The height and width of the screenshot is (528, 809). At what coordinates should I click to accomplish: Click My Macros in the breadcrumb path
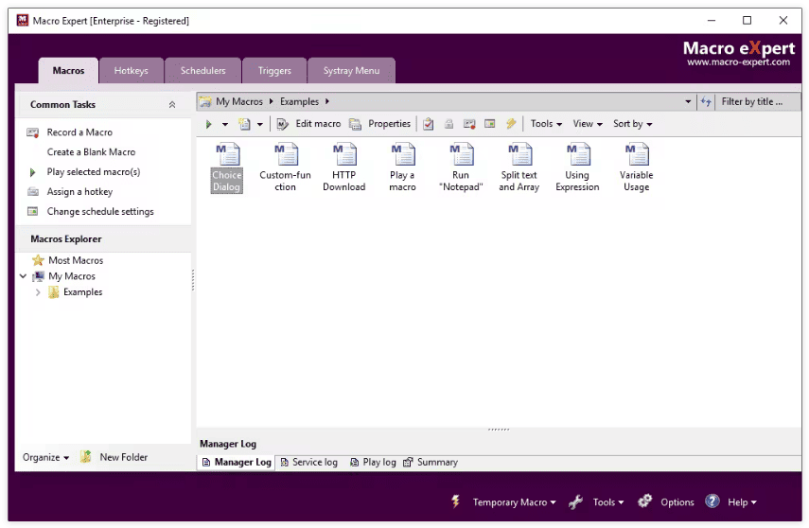239,101
